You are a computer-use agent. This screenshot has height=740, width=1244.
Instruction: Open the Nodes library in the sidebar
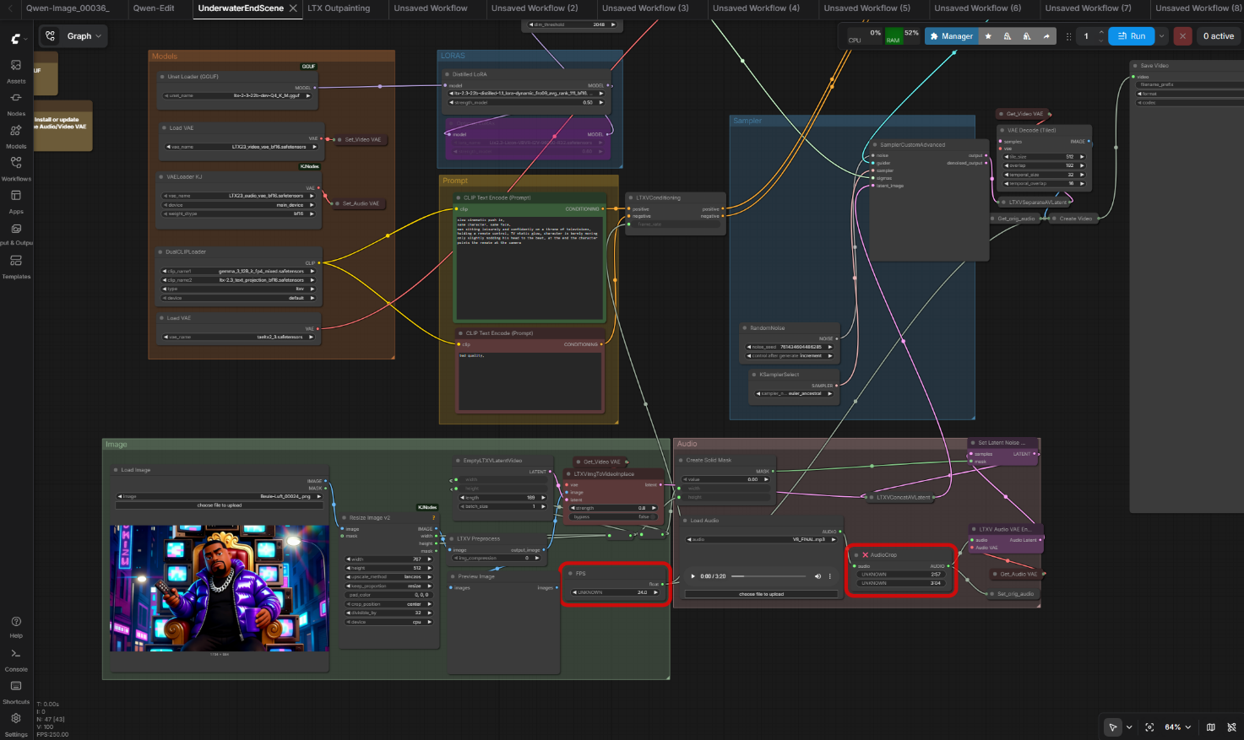point(15,104)
